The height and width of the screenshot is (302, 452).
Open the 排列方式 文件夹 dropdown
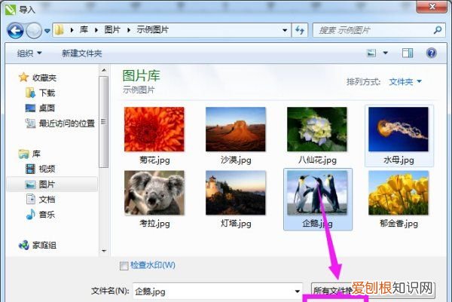[405, 82]
